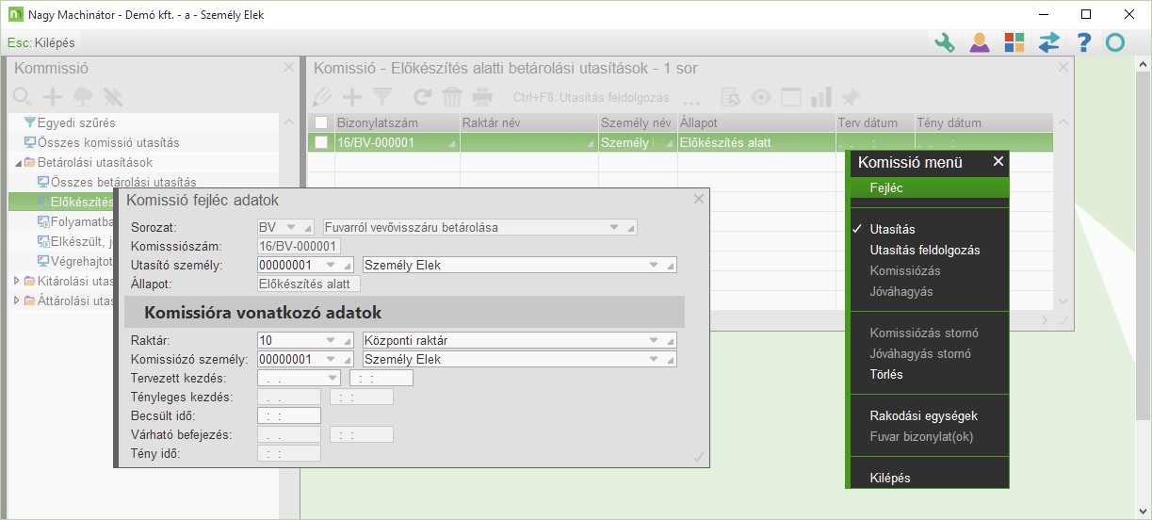The image size is (1152, 520).
Task: Click the pin icon in Kommissió panel
Action: (x=113, y=96)
